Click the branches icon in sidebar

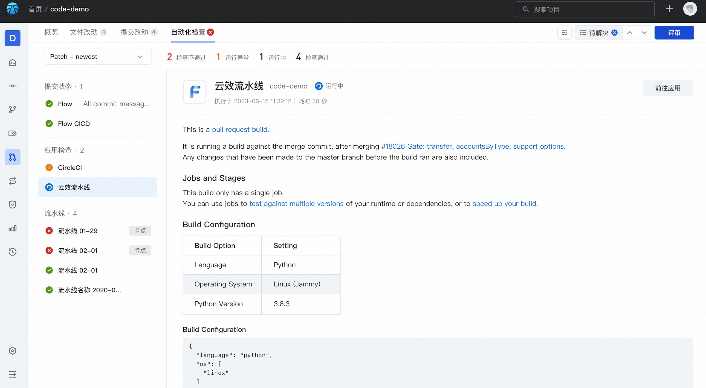(12, 110)
